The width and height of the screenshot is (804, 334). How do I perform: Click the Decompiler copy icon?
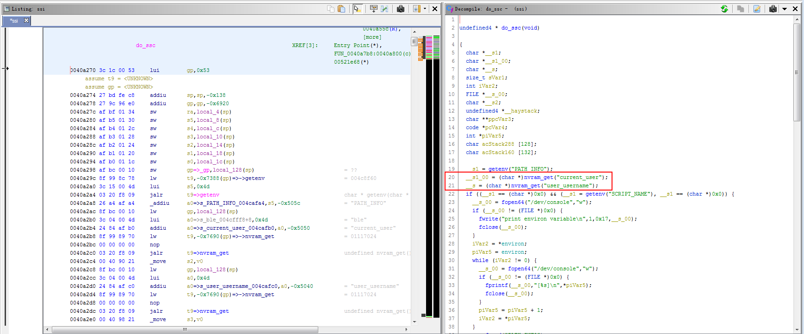point(741,9)
